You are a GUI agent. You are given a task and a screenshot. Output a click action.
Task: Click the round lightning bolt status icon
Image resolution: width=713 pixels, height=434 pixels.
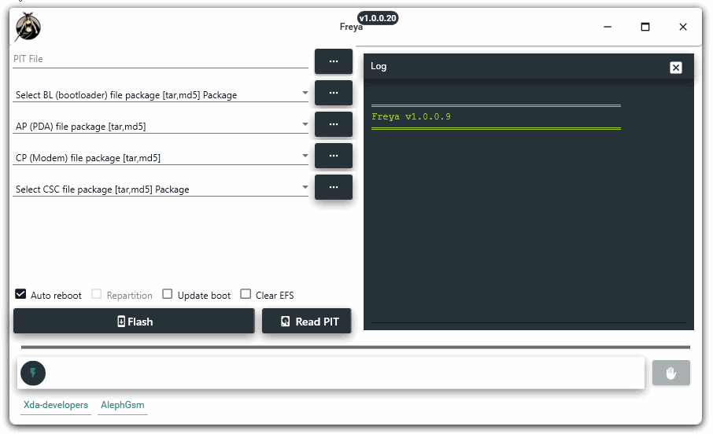point(33,373)
